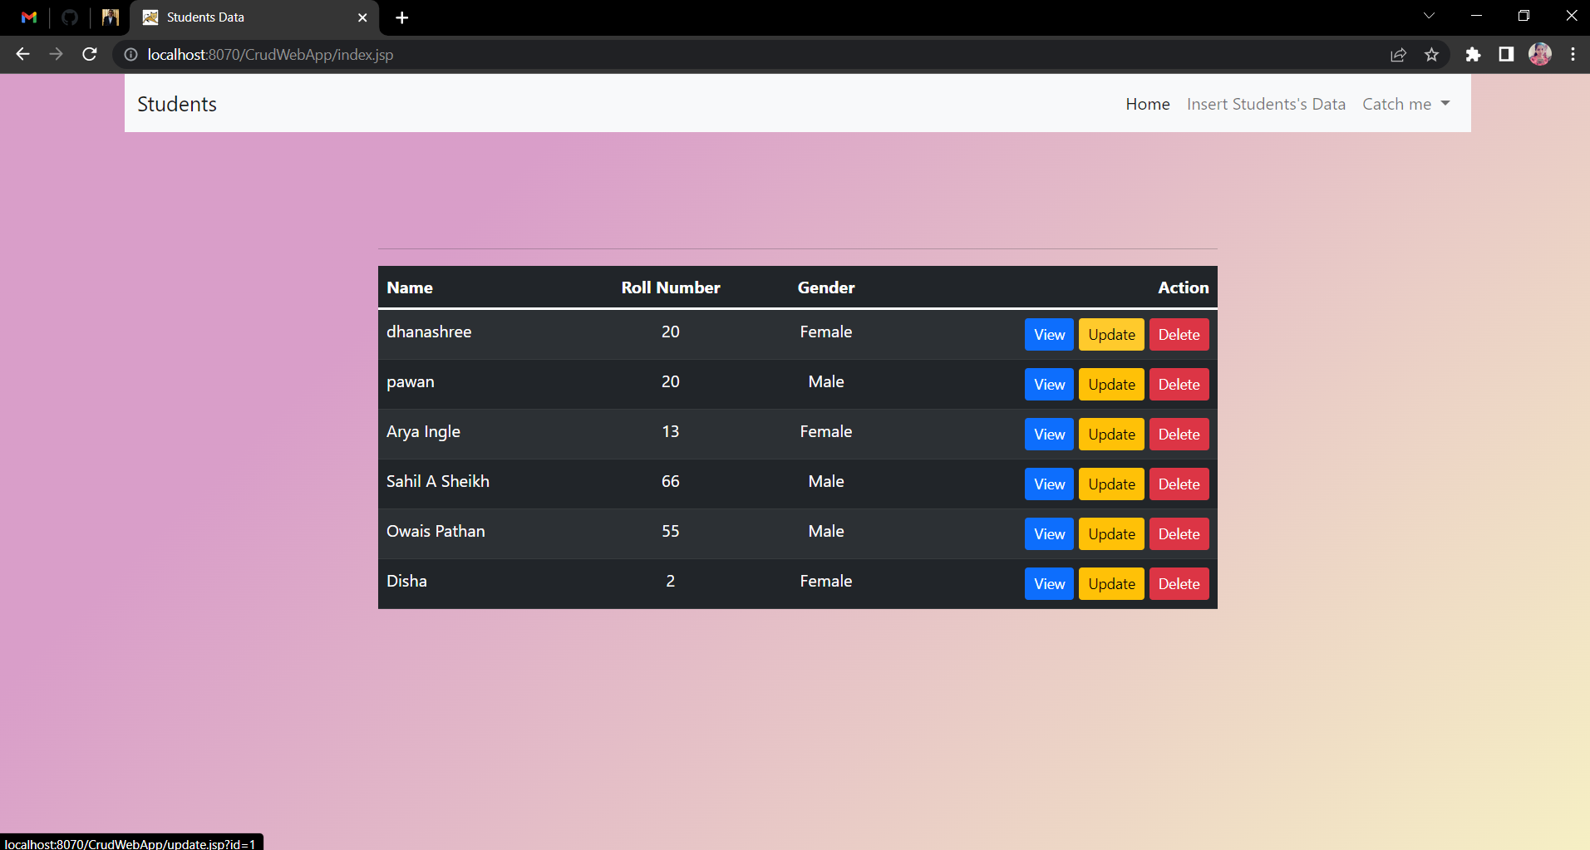Share this page via share icon
1590x850 pixels.
point(1398,55)
